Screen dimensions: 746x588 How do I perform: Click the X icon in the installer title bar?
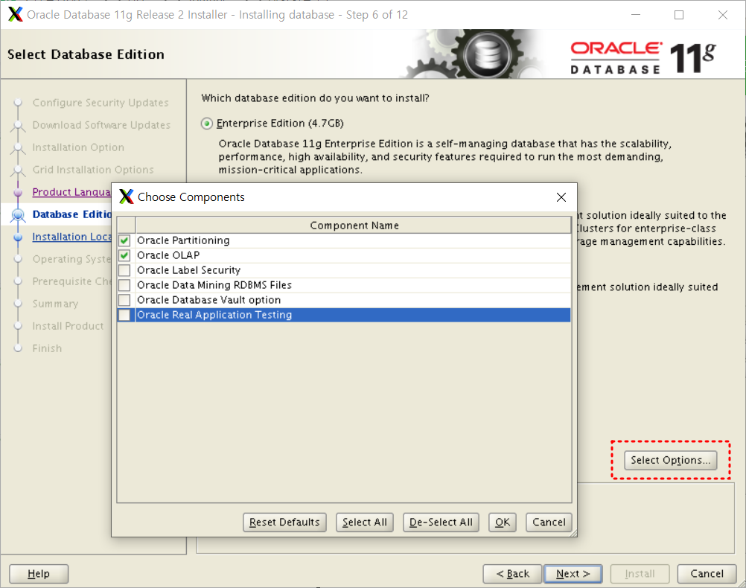coord(15,15)
